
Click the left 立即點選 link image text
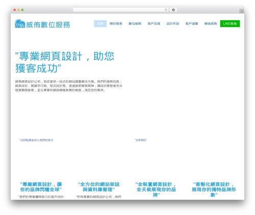36,140
